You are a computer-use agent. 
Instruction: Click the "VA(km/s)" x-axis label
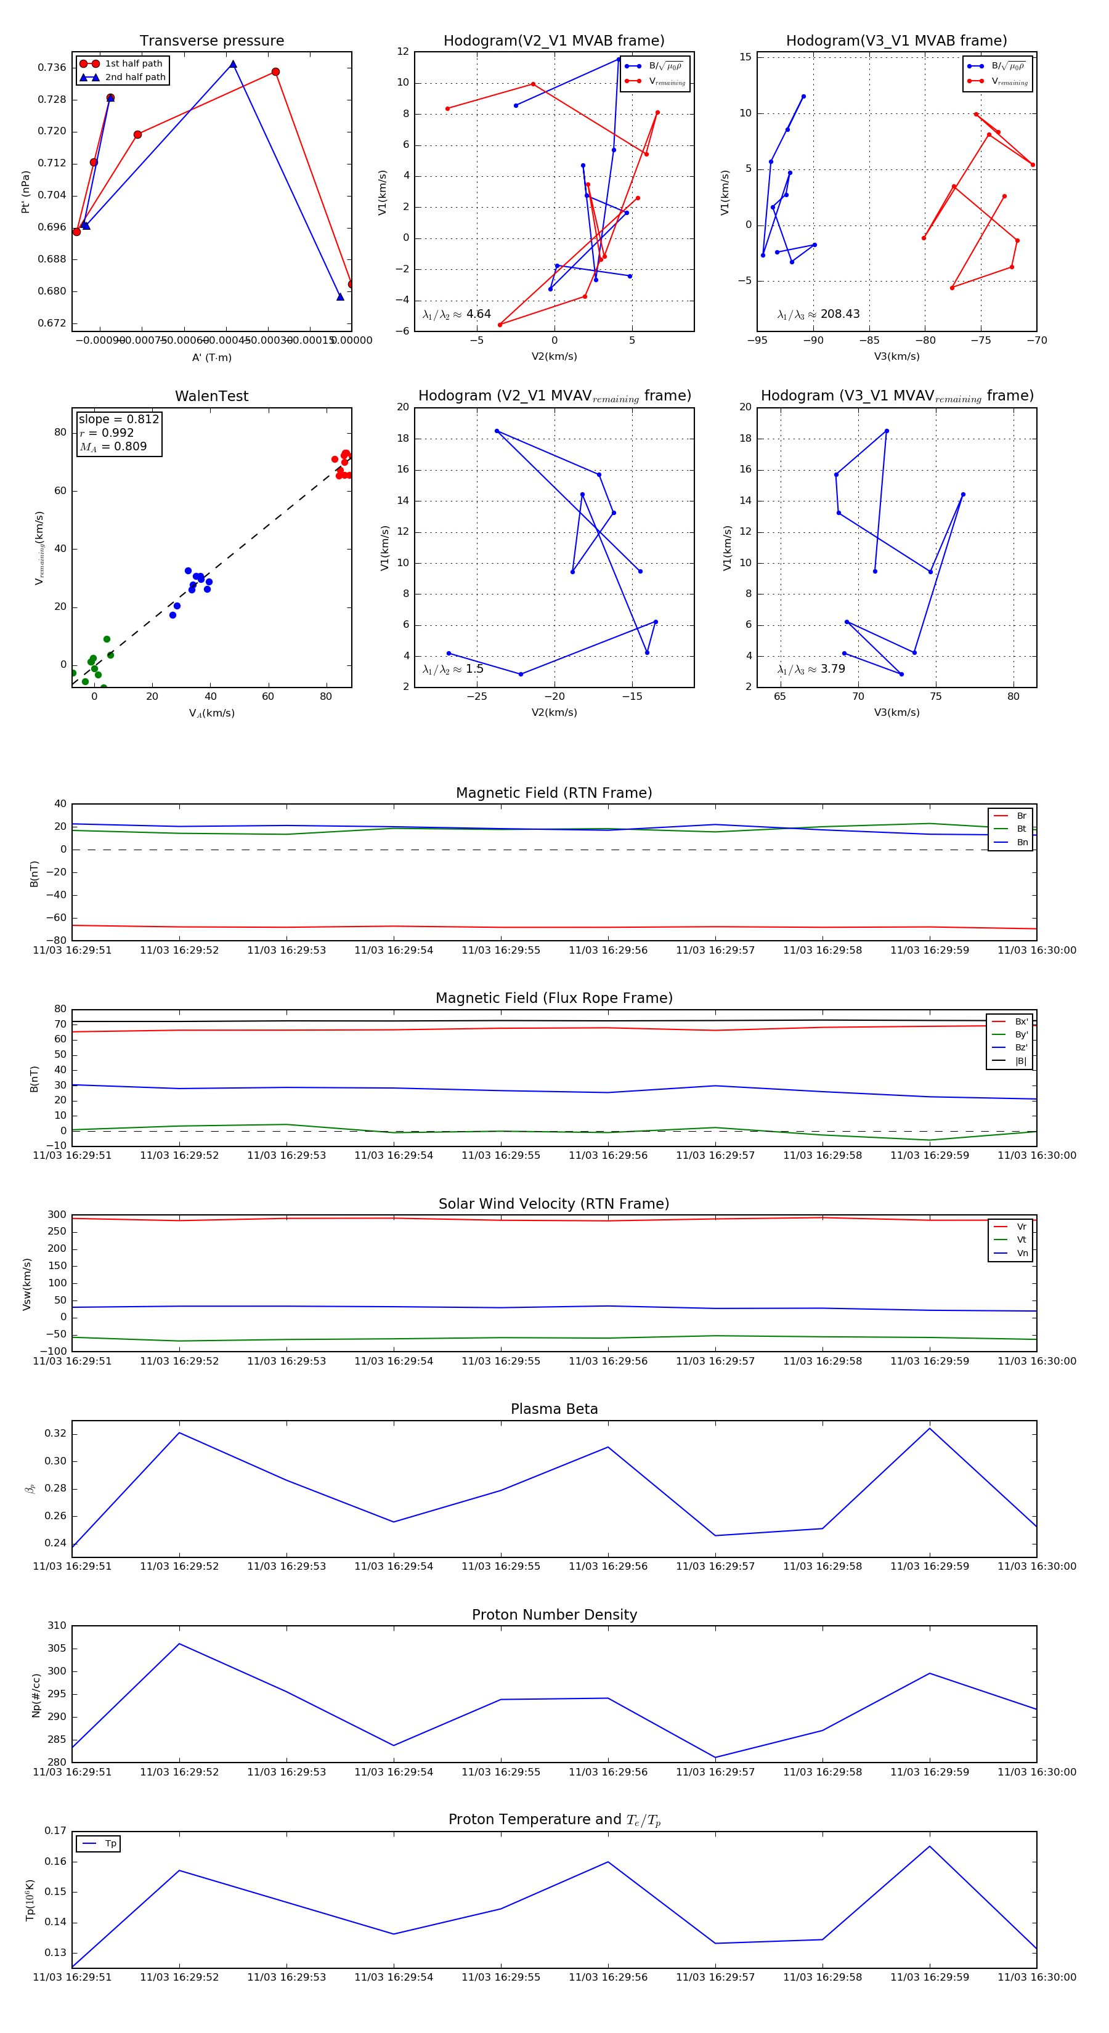[x=211, y=713]
